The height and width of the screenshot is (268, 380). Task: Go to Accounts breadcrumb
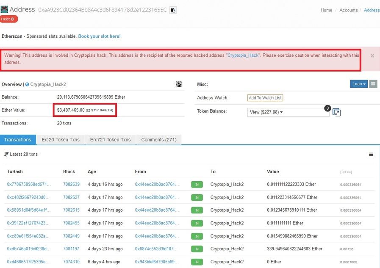tap(349, 10)
